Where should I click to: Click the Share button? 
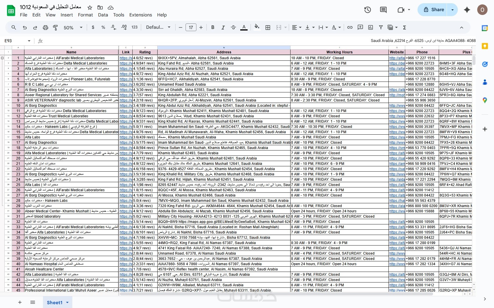433,10
